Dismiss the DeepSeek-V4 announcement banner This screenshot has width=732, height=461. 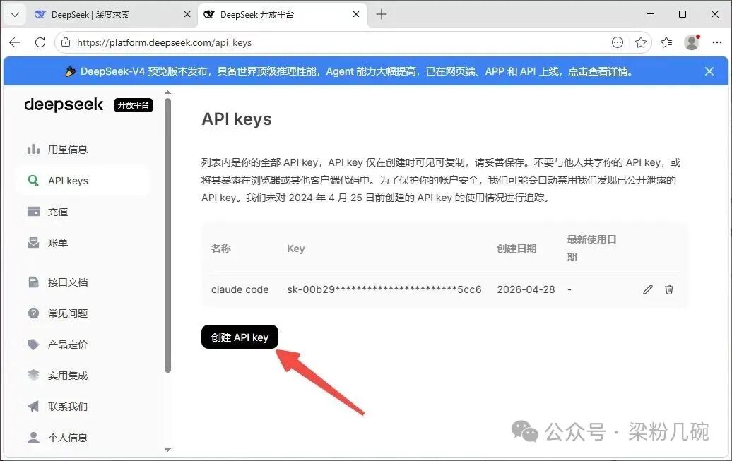[x=709, y=71]
